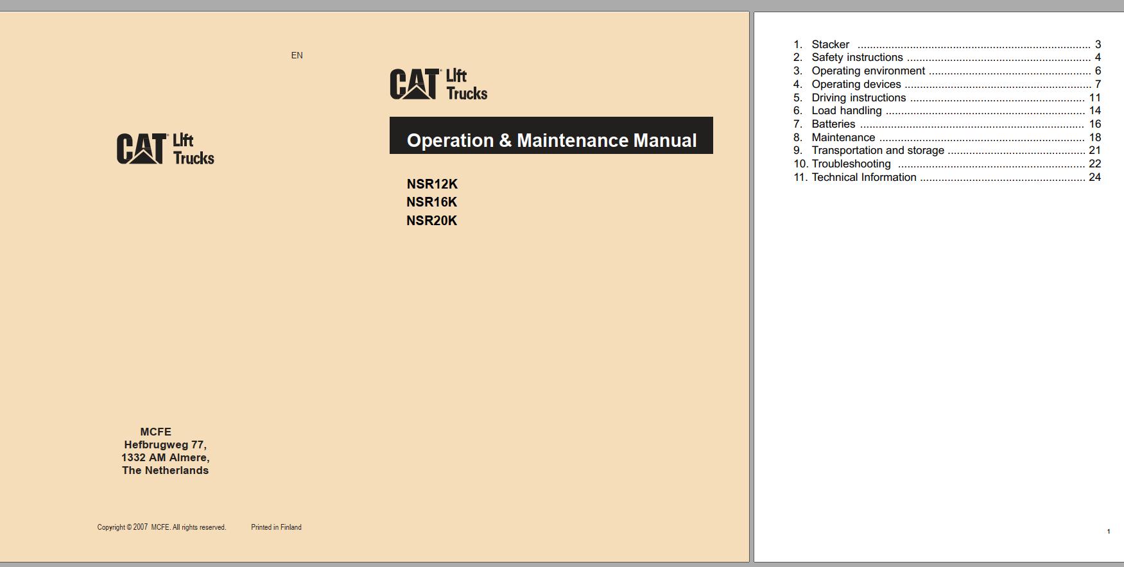Click the Stacker entry in contents
Image resolution: width=1124 pixels, height=567 pixels.
pyautogui.click(x=947, y=44)
